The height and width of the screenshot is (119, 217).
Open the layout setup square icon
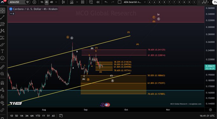(x=119, y=2)
